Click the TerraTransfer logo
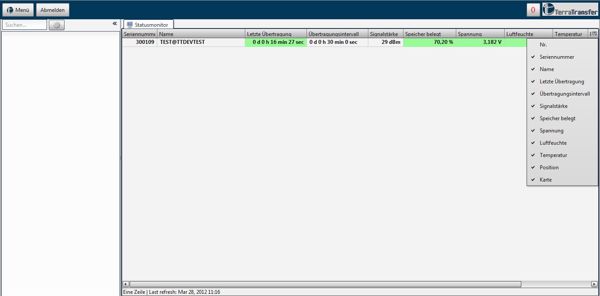This screenshot has height=296, width=600. (570, 10)
